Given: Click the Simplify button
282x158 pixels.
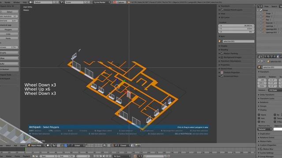Looking at the screenshot, I should [9, 53].
